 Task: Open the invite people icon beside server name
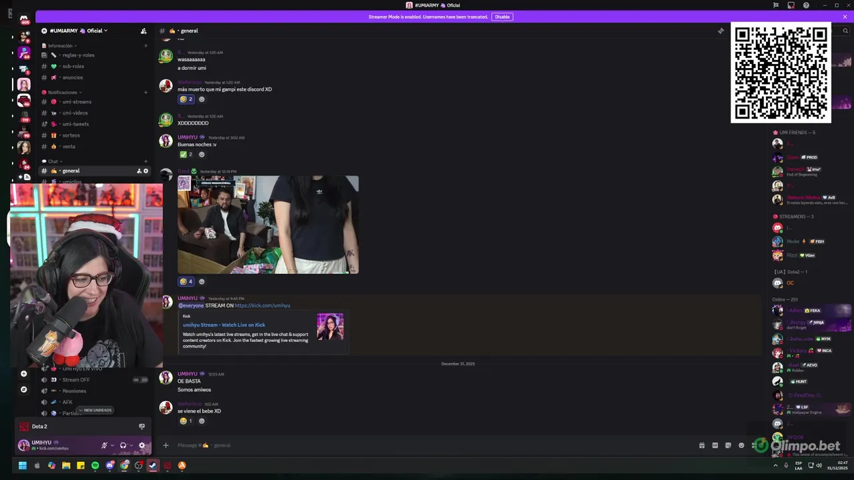pos(143,31)
